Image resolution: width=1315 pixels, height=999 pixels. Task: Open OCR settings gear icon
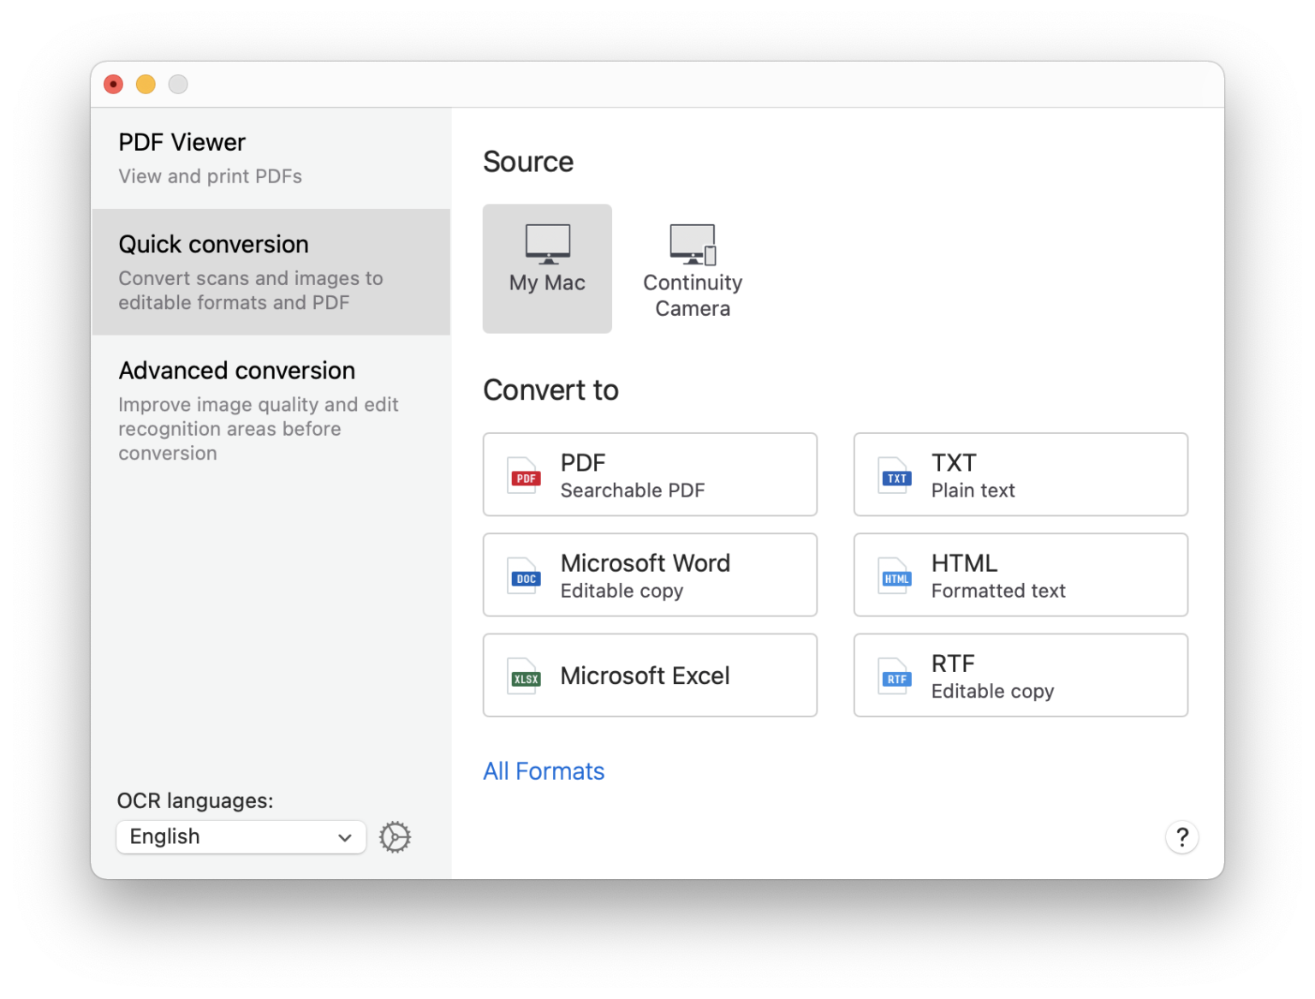point(395,837)
